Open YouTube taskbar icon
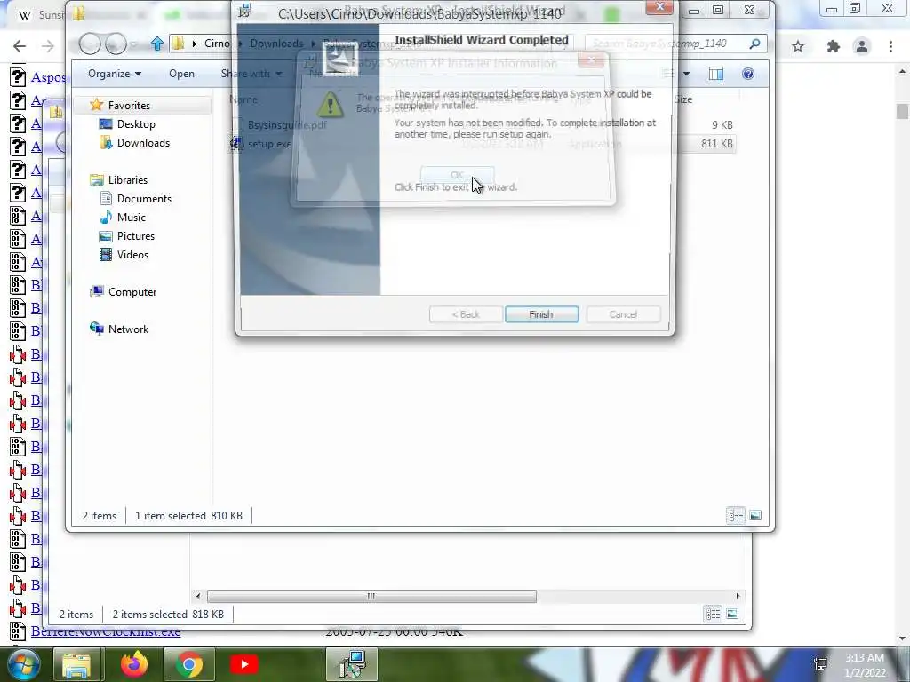910x682 pixels. click(x=243, y=664)
